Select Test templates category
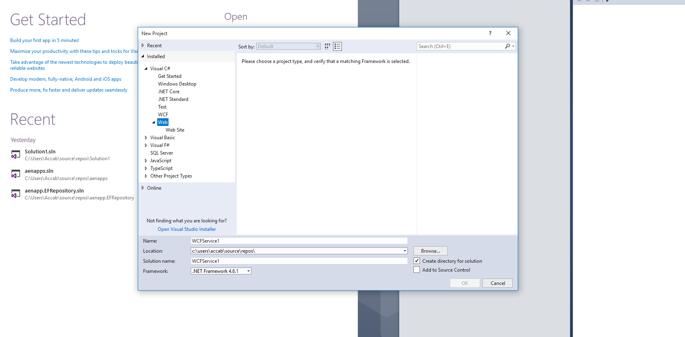Viewport: 685px width, 337px height. 162,107
